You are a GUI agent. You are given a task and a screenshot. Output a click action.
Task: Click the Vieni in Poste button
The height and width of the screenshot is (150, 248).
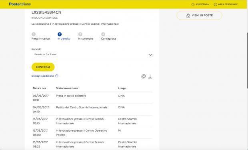tap(200, 15)
